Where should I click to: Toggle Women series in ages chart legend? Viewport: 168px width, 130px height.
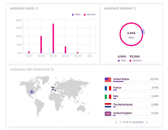[x=90, y=15]
